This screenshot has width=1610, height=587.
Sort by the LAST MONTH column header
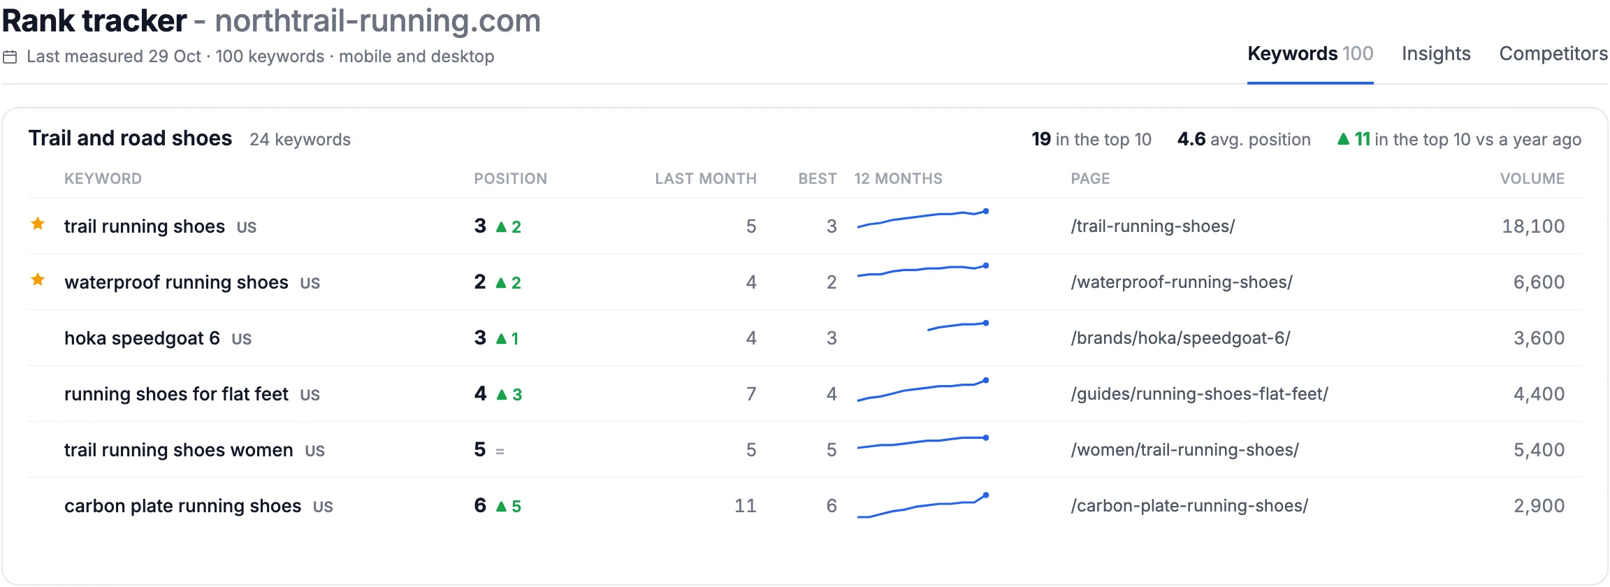pos(706,179)
